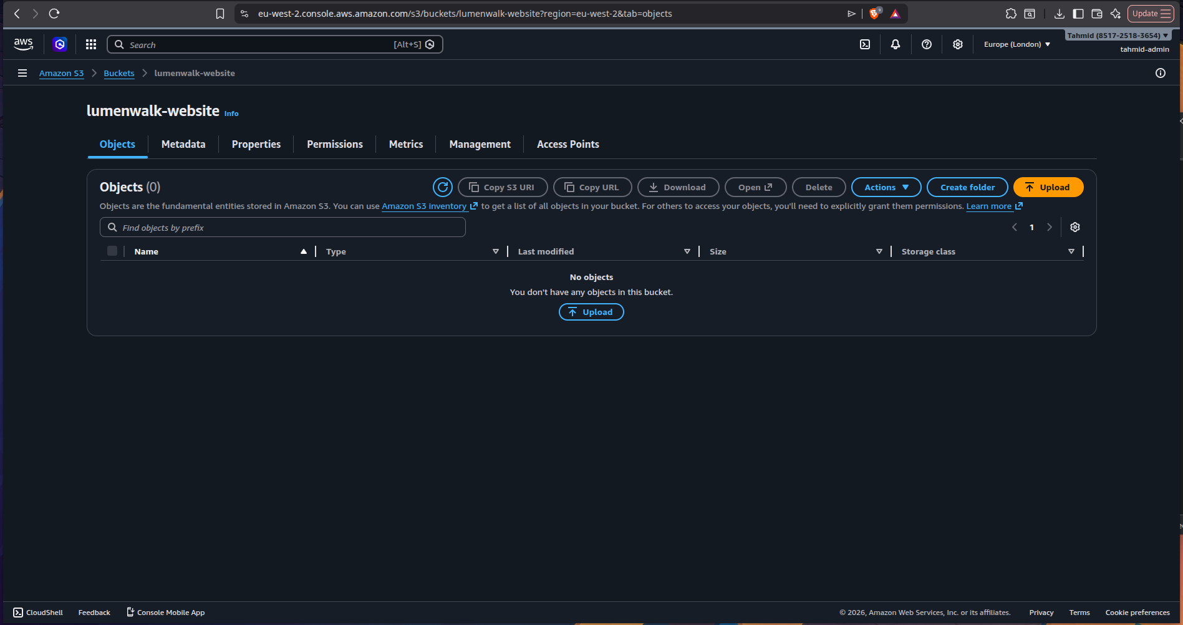Viewport: 1183px width, 625px height.
Task: Refresh the objects list
Action: tap(443, 187)
